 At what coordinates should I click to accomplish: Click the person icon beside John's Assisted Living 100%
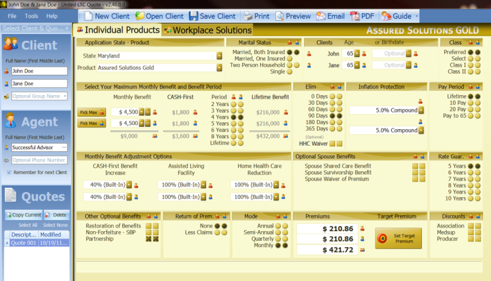click(x=211, y=185)
